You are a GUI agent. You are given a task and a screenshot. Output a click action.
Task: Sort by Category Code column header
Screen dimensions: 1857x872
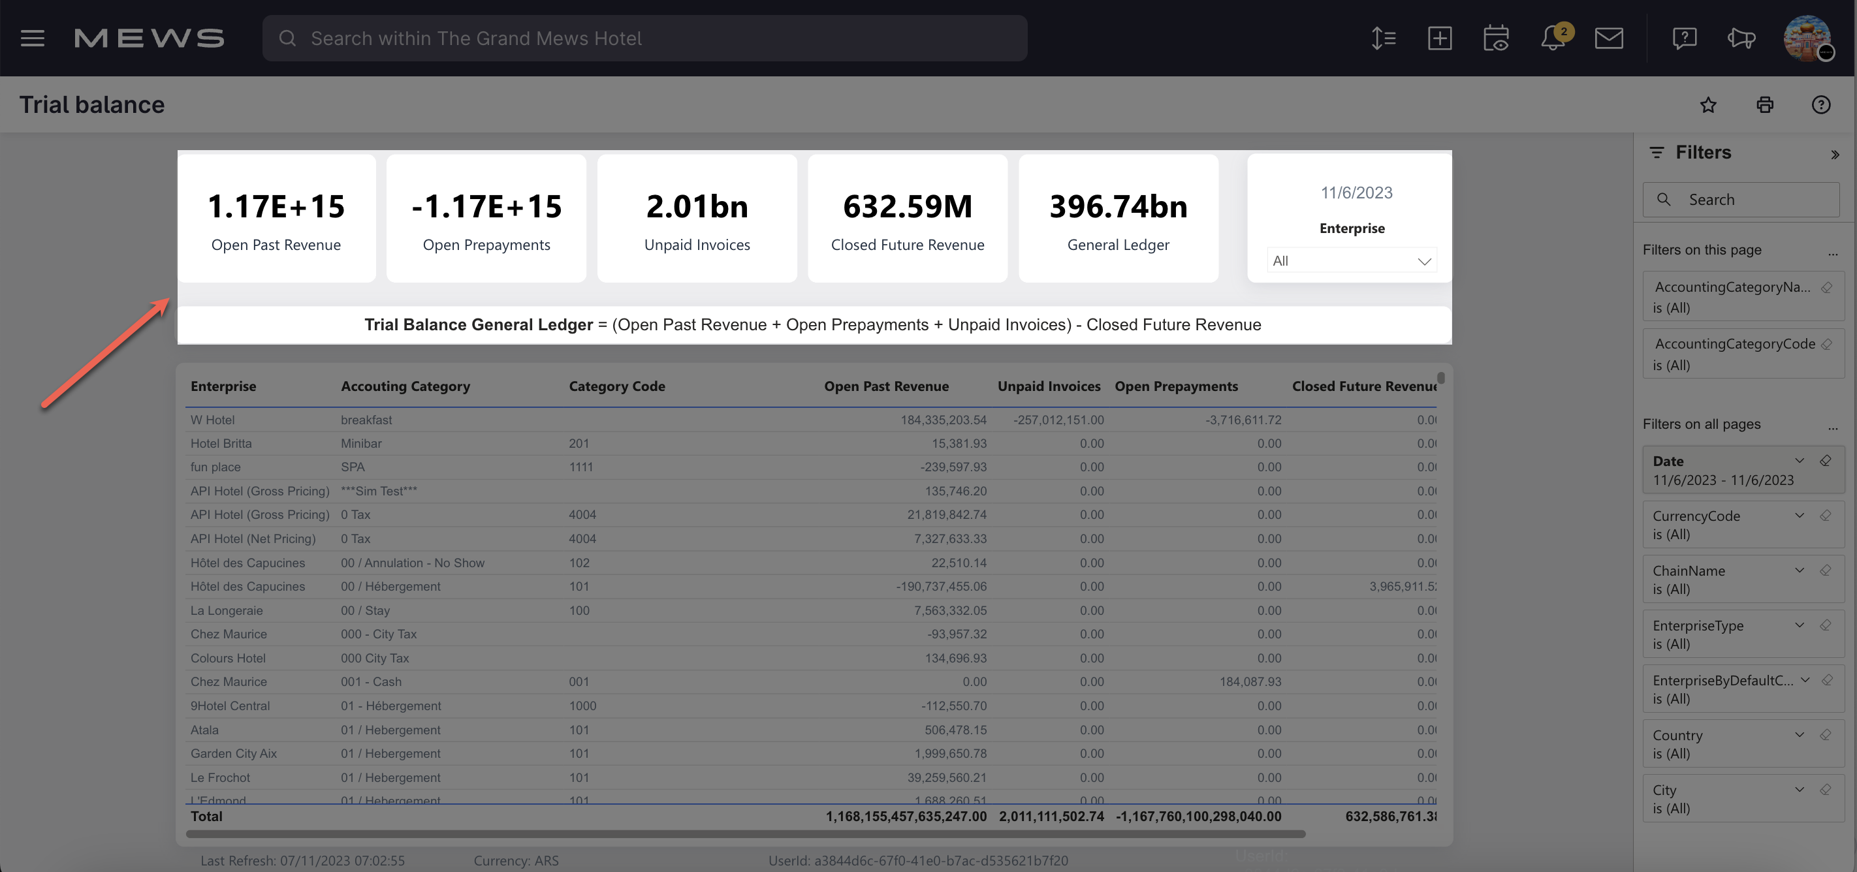(617, 386)
